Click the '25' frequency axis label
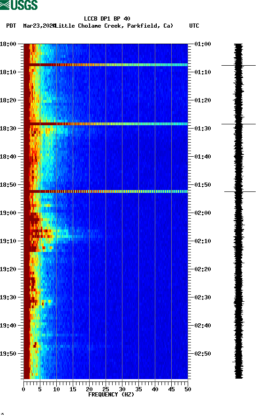 click(x=106, y=389)
